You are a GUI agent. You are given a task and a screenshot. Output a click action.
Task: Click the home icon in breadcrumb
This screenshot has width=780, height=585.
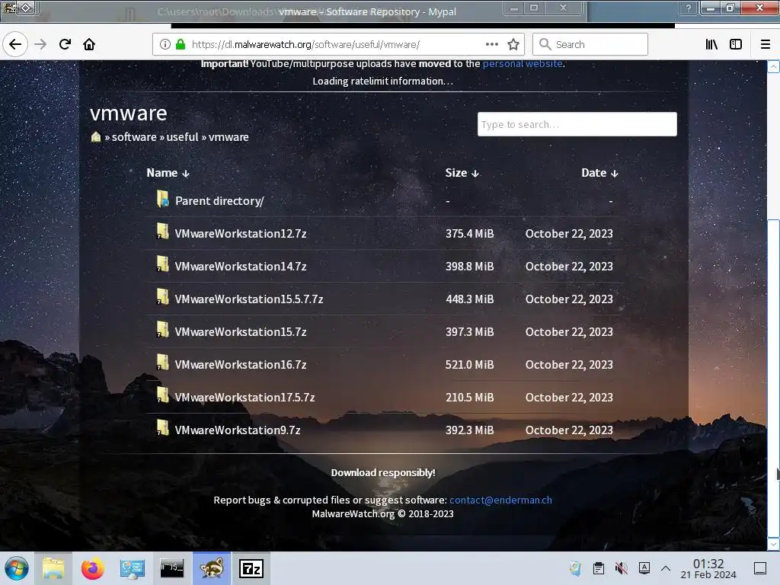(96, 137)
